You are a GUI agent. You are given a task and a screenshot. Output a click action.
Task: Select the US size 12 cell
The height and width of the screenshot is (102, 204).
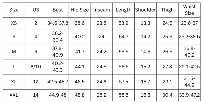click(x=36, y=82)
